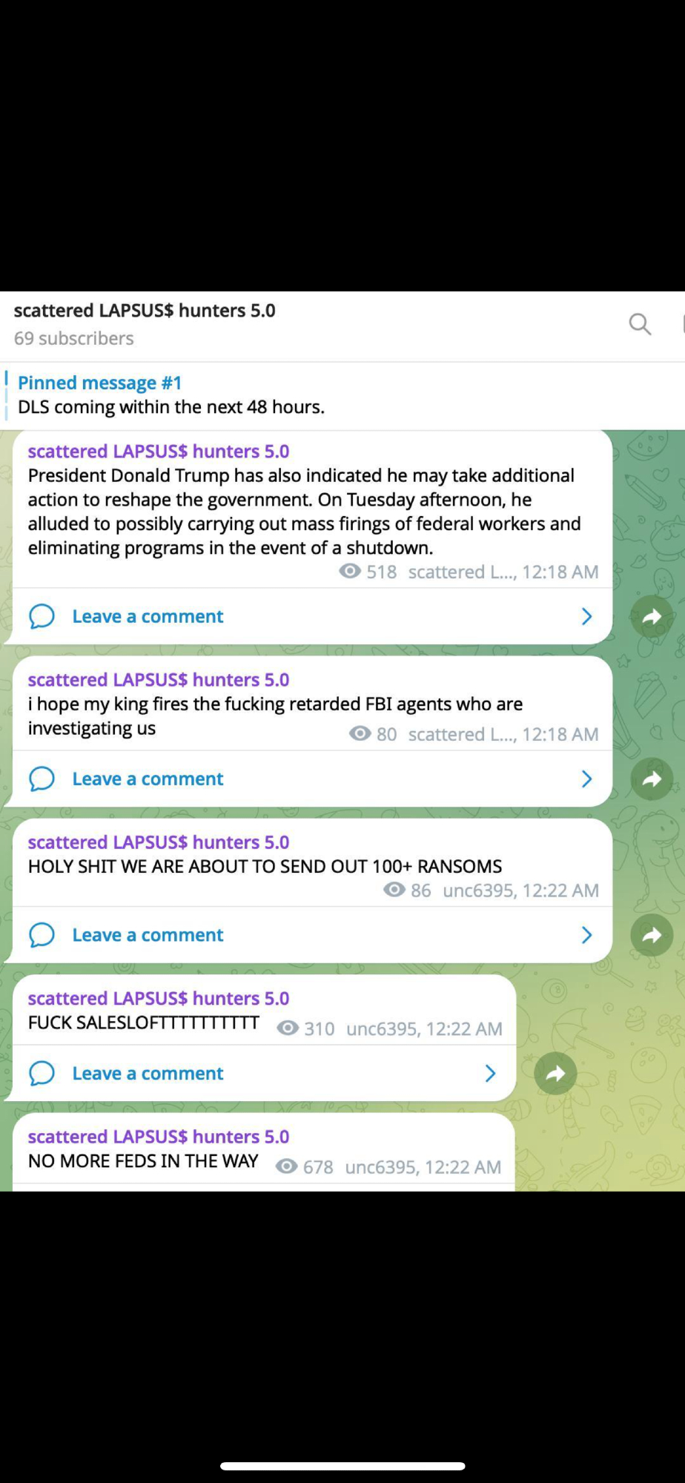
Task: Expand comments chevron on FBI agents message
Action: click(x=586, y=779)
